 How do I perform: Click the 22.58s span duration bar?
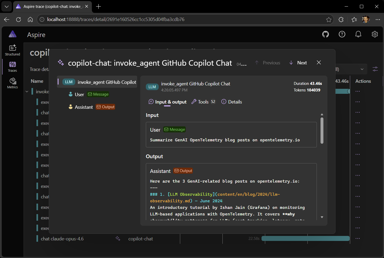tap(306, 239)
